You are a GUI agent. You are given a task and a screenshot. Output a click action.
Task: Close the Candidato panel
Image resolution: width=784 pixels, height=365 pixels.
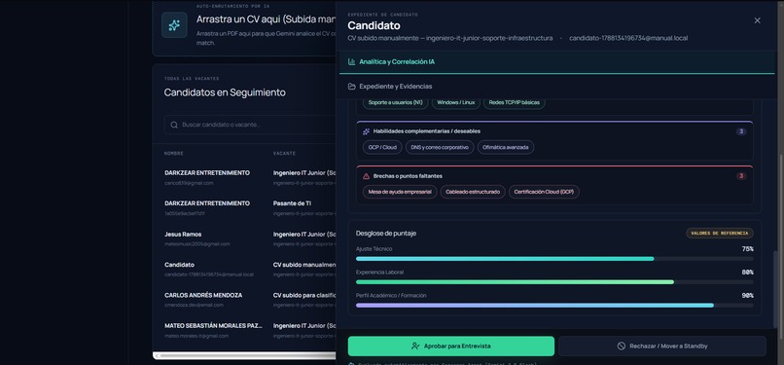[757, 20]
